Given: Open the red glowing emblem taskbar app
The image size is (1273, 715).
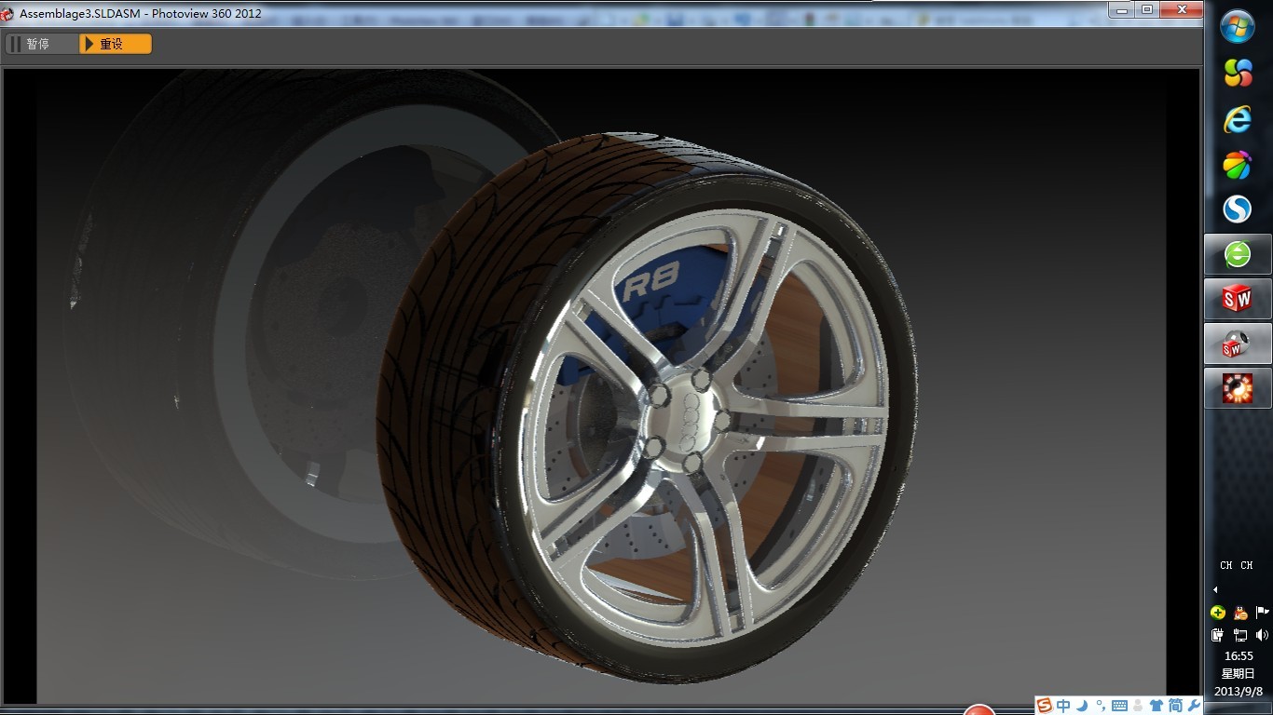Looking at the screenshot, I should pyautogui.click(x=1238, y=388).
